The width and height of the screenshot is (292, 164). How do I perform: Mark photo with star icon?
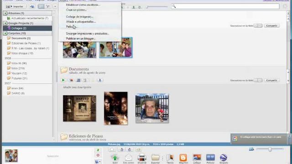[112, 149]
